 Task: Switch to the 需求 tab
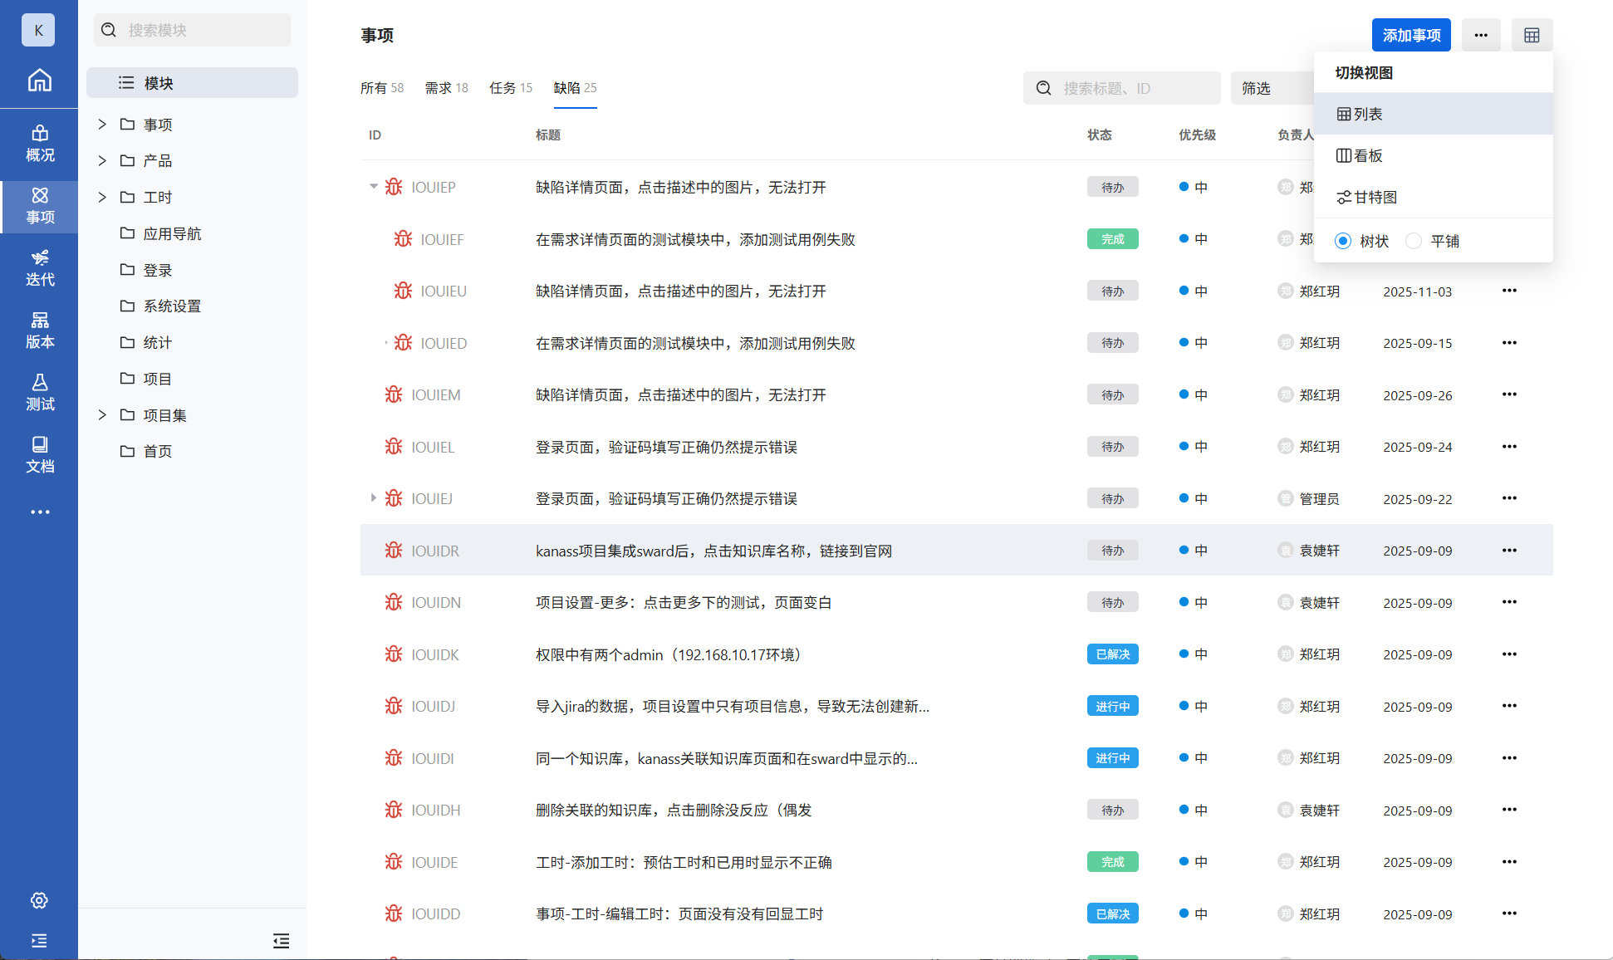click(446, 88)
